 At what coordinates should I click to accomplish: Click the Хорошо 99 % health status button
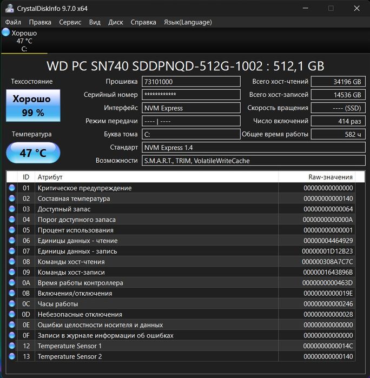(x=33, y=105)
